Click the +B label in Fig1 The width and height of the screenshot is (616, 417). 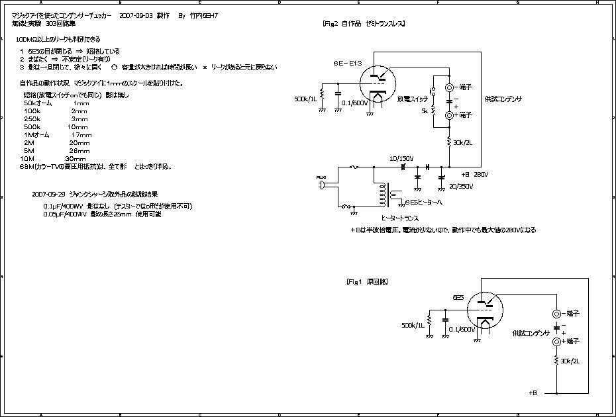533,393
